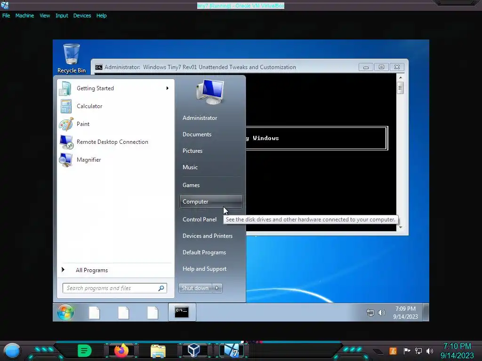Click the host Action Center flag icon
The width and height of the screenshot is (482, 361).
(x=407, y=351)
